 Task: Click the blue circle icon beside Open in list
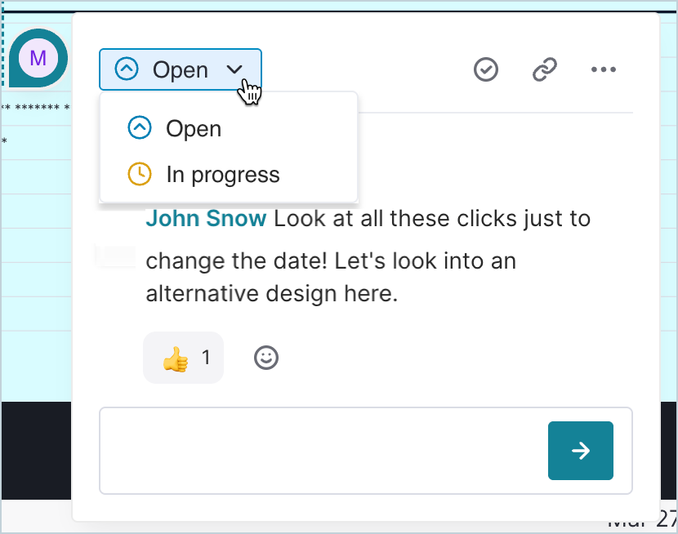point(140,128)
